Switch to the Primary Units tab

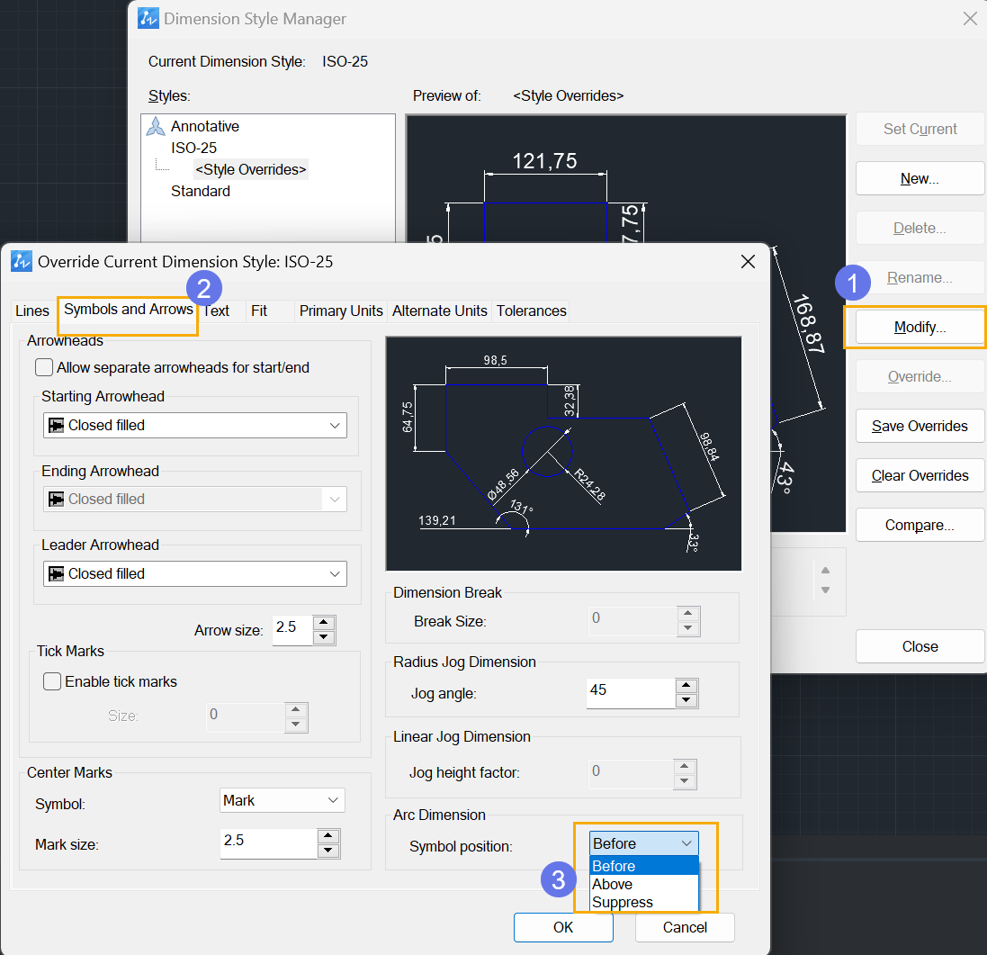click(x=340, y=311)
